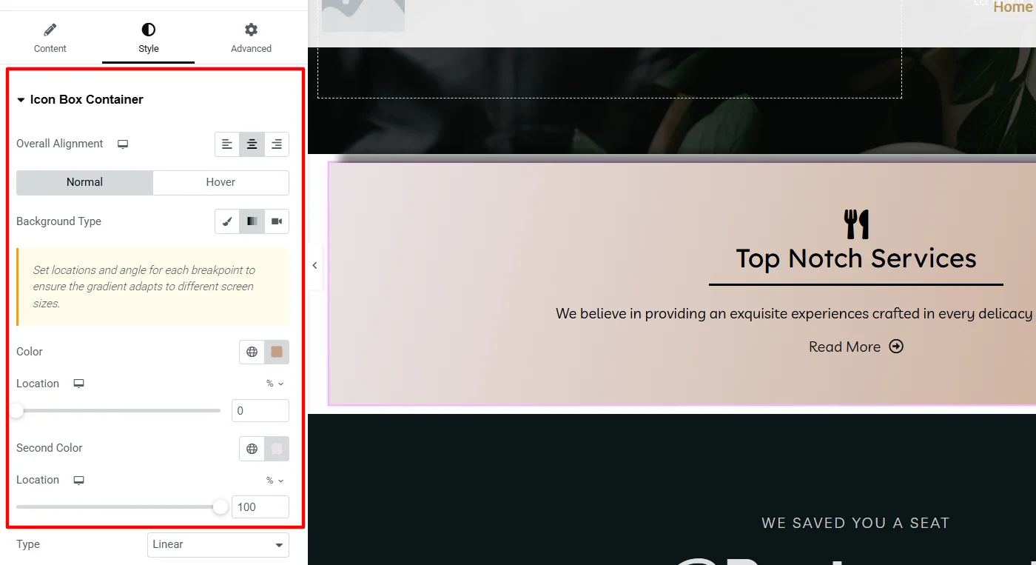Image resolution: width=1036 pixels, height=565 pixels.
Task: Choose video background type
Action: point(277,221)
